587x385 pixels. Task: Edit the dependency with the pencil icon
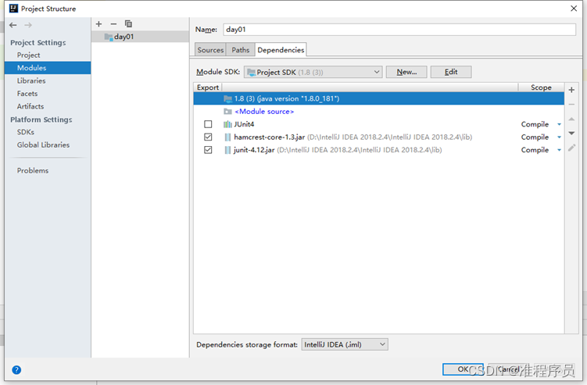(571, 148)
